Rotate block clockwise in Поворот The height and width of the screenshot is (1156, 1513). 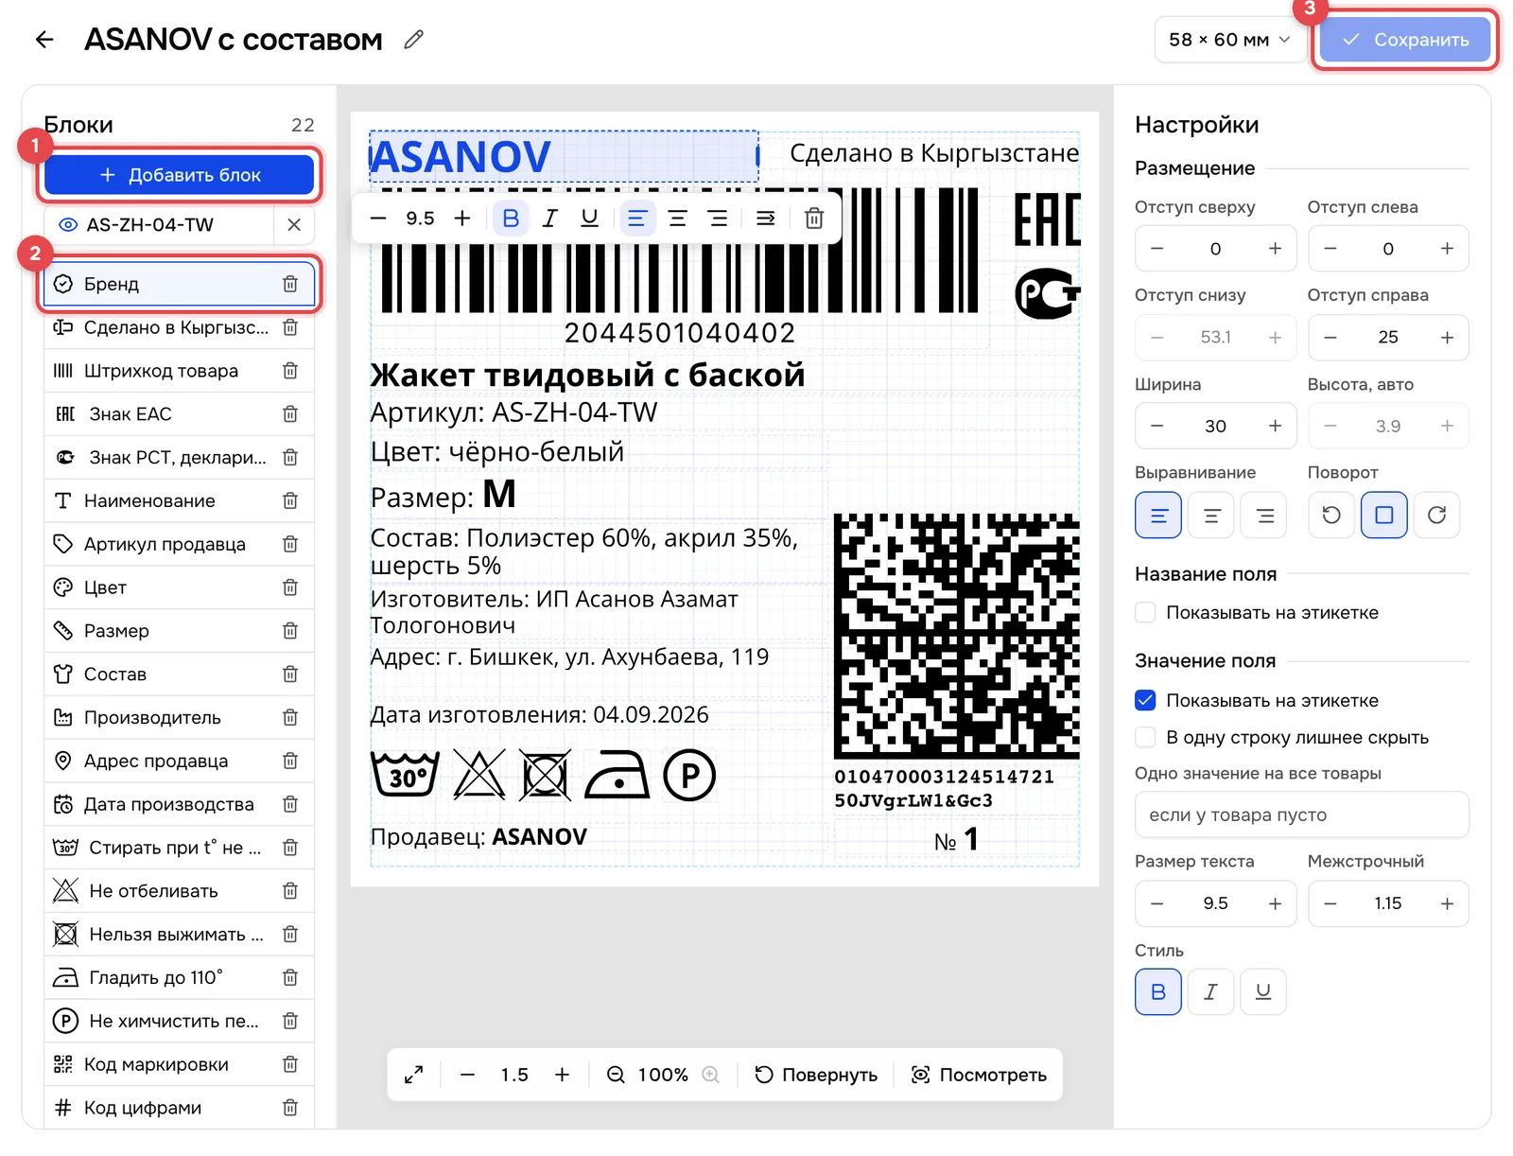pos(1436,516)
